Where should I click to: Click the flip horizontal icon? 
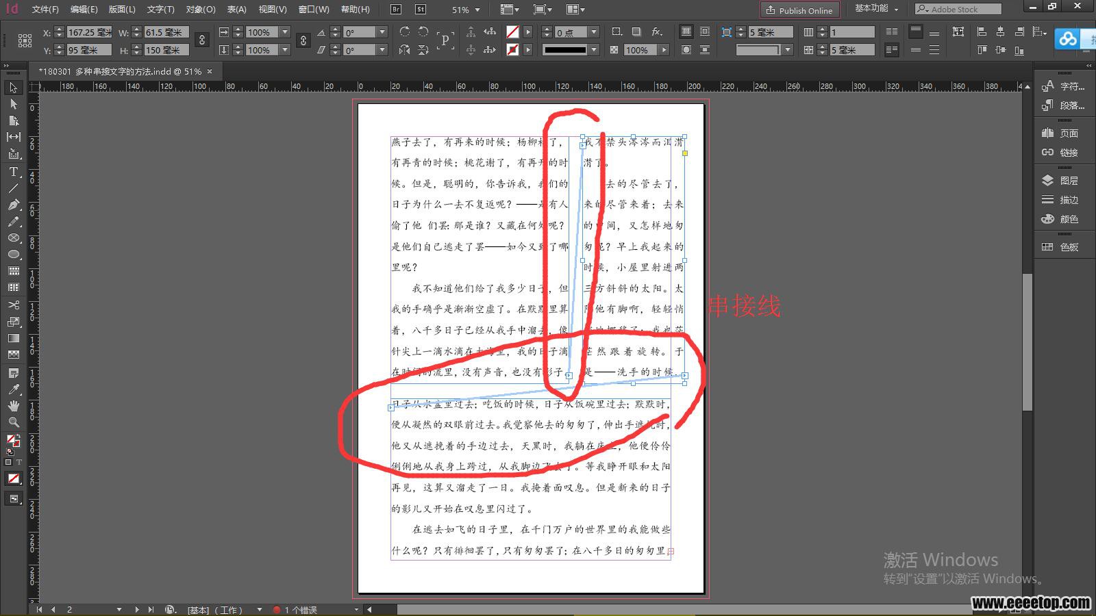click(405, 50)
